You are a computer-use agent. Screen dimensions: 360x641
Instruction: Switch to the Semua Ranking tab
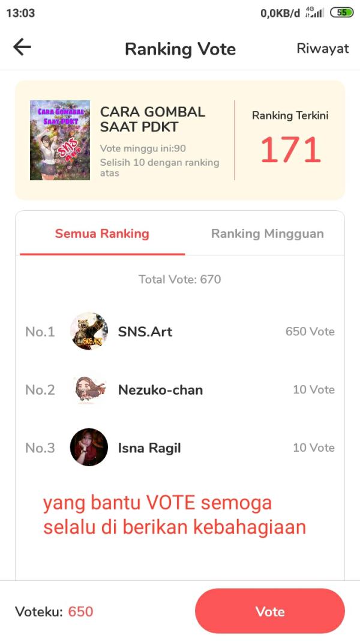point(102,234)
